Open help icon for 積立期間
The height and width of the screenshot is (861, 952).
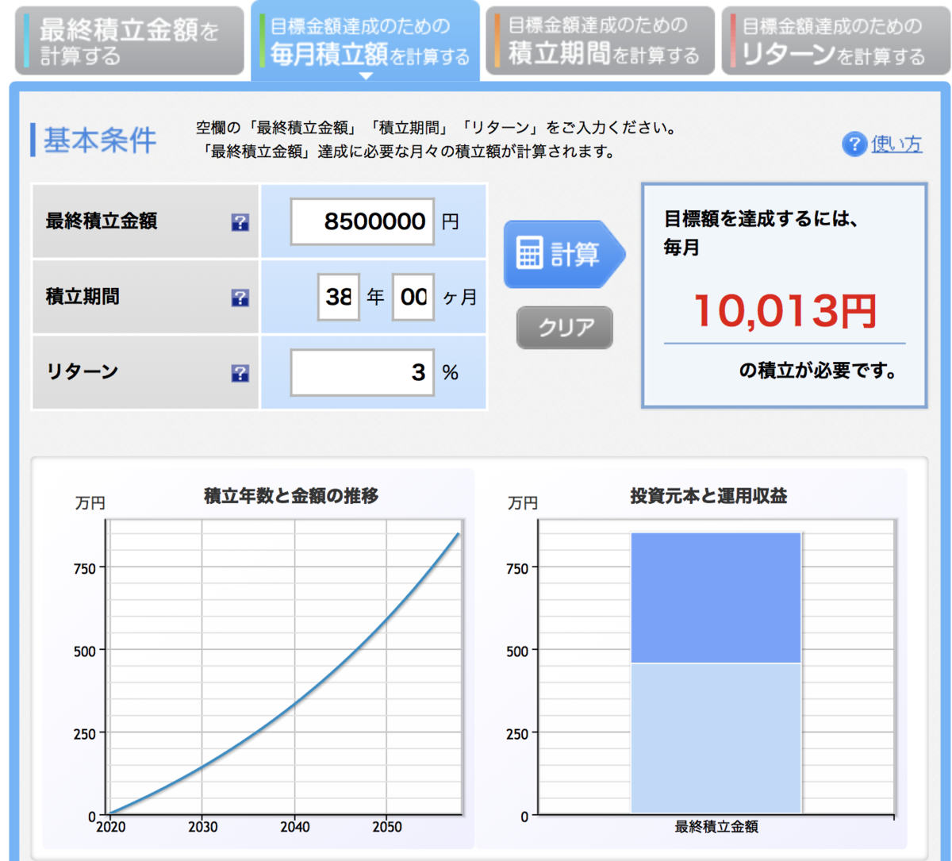click(x=240, y=298)
